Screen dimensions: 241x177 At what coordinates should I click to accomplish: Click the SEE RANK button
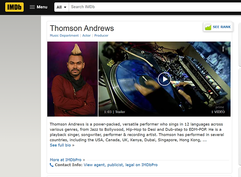tap(218, 27)
